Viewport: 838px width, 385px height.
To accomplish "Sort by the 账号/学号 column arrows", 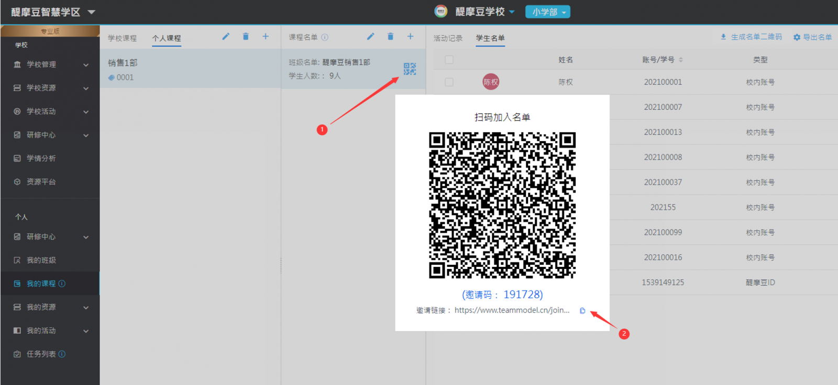I will [x=681, y=60].
